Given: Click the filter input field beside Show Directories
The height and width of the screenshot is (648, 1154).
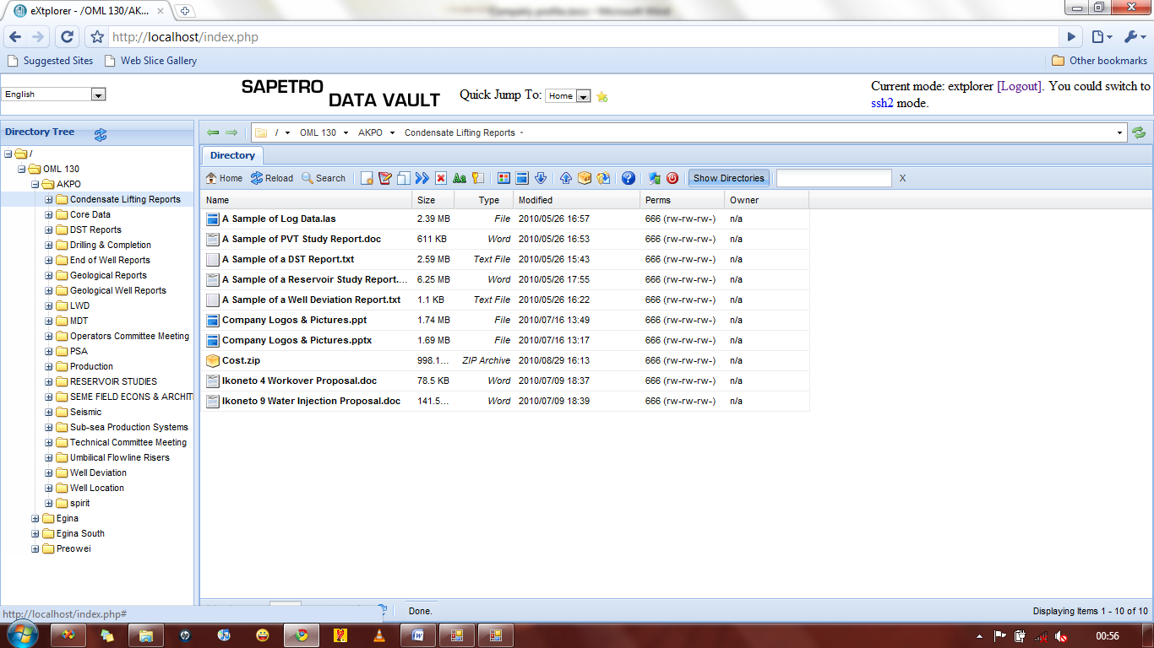Looking at the screenshot, I should [x=834, y=178].
